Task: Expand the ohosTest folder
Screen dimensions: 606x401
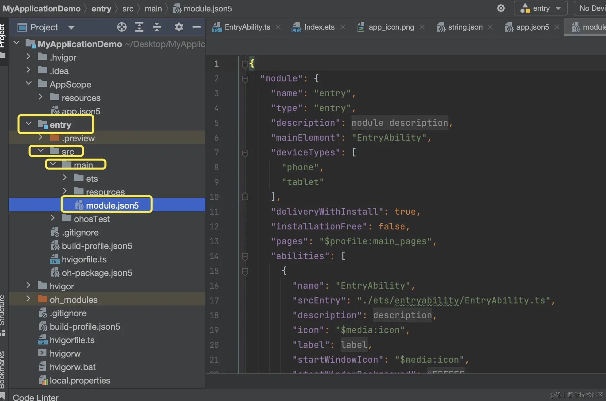Action: coord(53,218)
